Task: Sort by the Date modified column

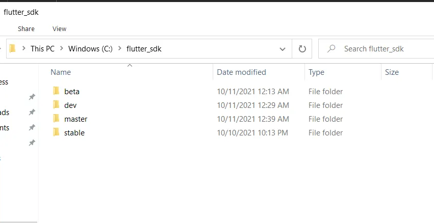Action: point(241,72)
